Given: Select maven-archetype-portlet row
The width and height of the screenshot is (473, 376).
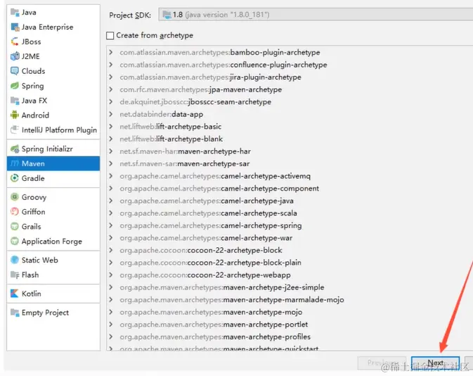Looking at the screenshot, I should tap(214, 325).
